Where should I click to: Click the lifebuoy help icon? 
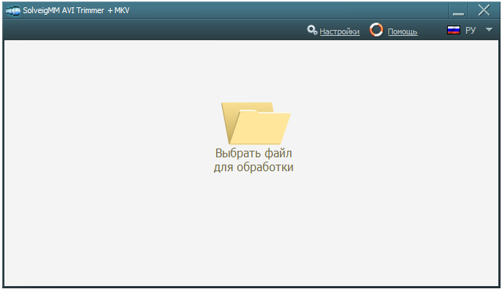[376, 30]
